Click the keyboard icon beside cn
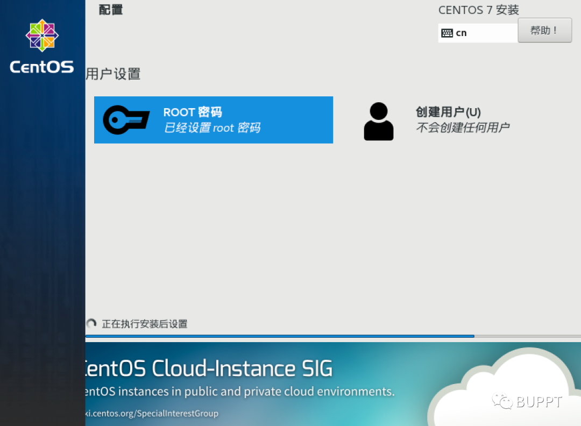The width and height of the screenshot is (581, 426). (x=447, y=33)
